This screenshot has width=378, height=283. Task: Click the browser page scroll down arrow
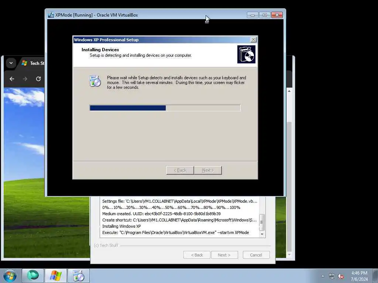coord(289,255)
